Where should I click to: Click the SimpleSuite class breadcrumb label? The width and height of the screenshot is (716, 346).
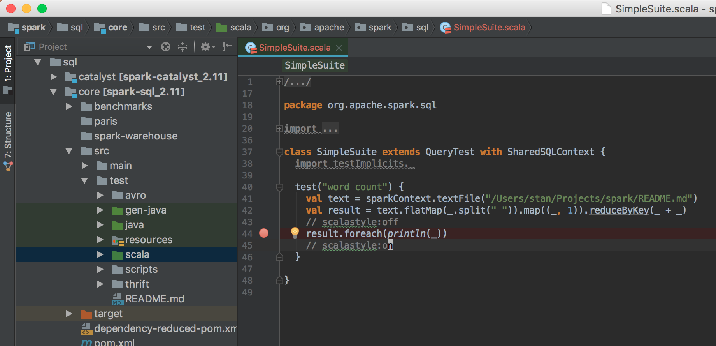point(314,65)
